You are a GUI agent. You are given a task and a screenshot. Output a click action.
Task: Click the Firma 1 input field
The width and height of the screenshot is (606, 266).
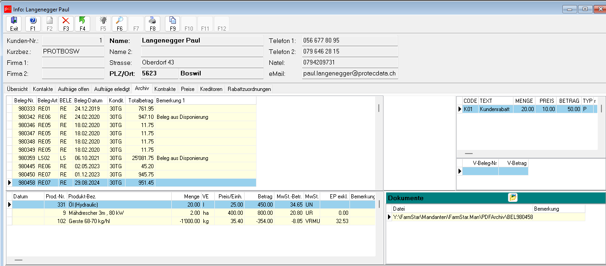73,63
